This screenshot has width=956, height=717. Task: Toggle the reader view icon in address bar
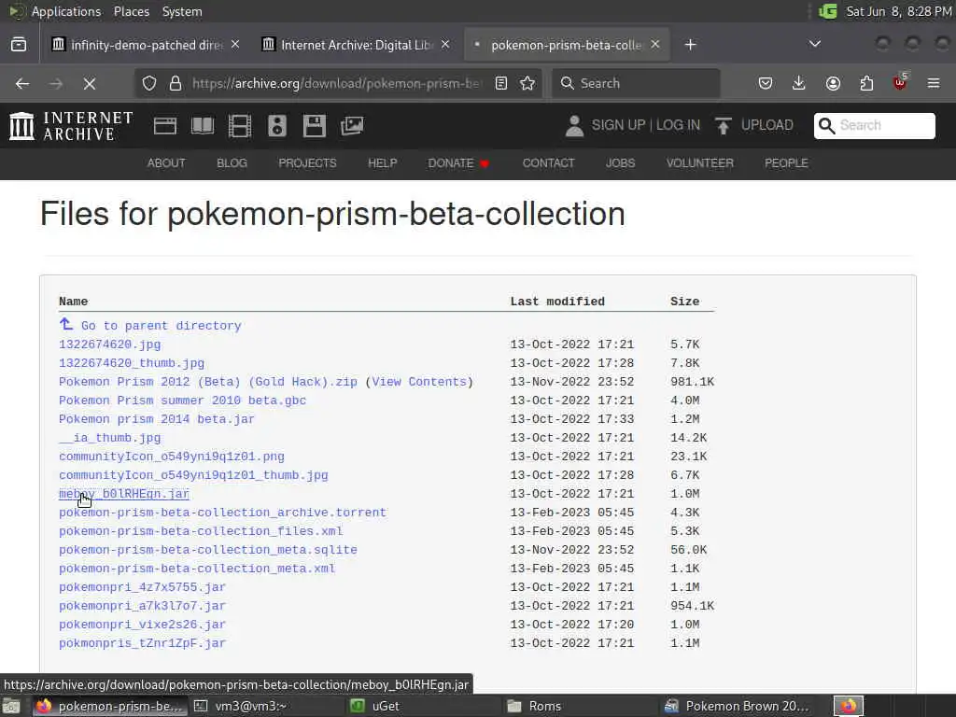[x=501, y=83]
